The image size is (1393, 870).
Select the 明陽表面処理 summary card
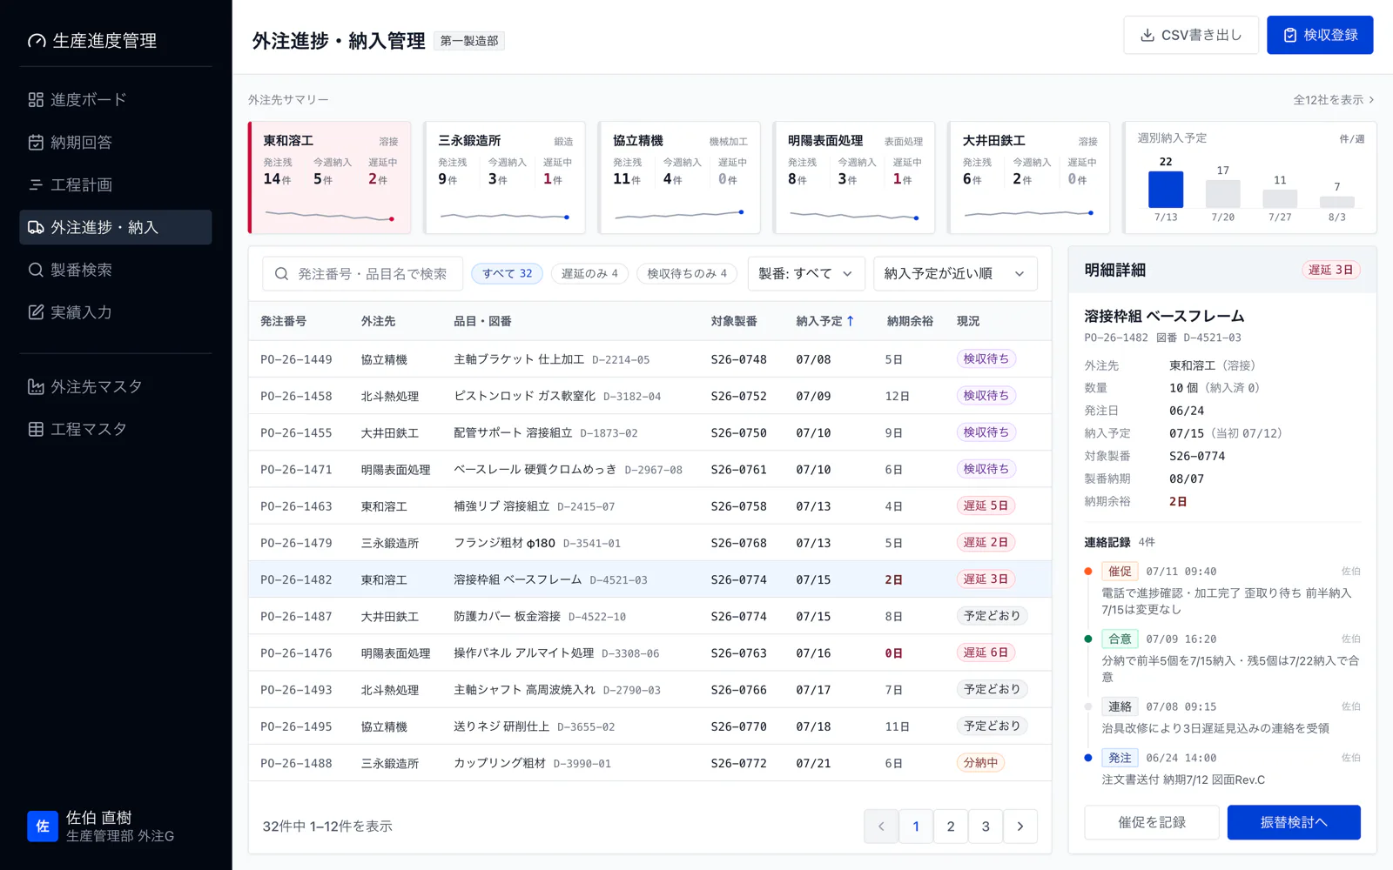[854, 177]
